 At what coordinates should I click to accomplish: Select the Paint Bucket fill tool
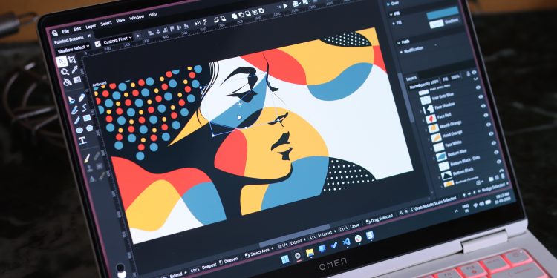pyautogui.click(x=67, y=82)
